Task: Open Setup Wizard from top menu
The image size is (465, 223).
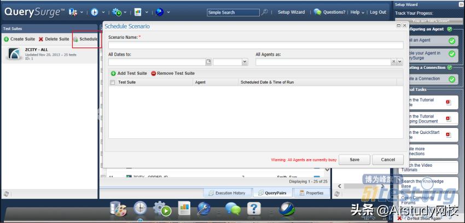Action: (291, 12)
